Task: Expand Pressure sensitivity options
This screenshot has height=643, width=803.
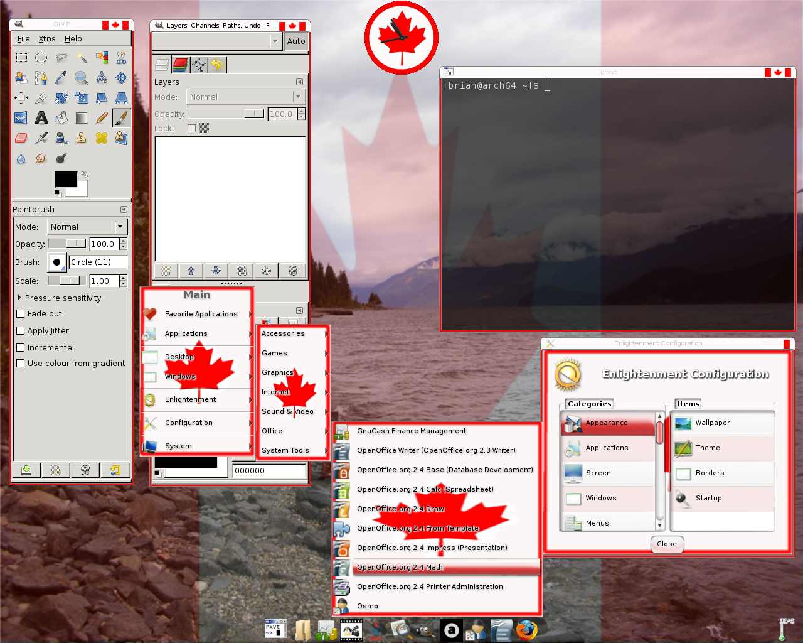Action: [x=19, y=298]
